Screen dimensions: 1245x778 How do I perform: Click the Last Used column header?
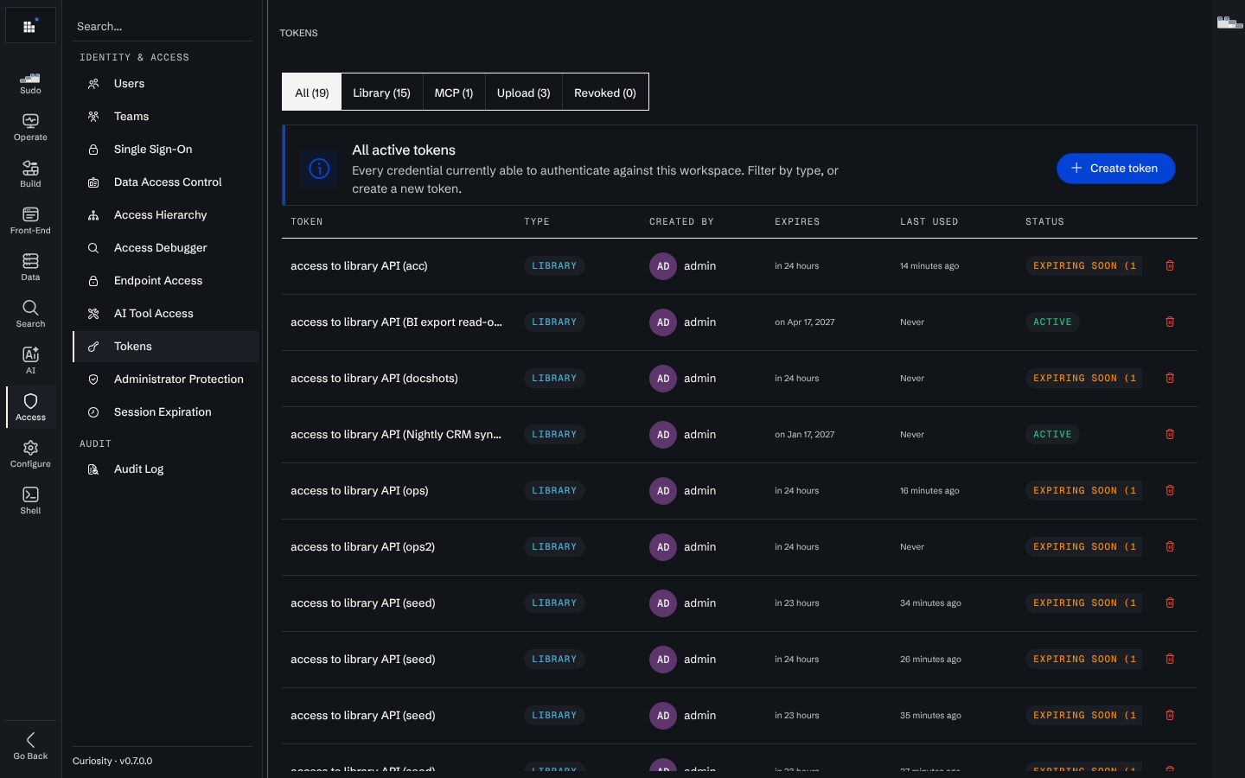tap(929, 222)
